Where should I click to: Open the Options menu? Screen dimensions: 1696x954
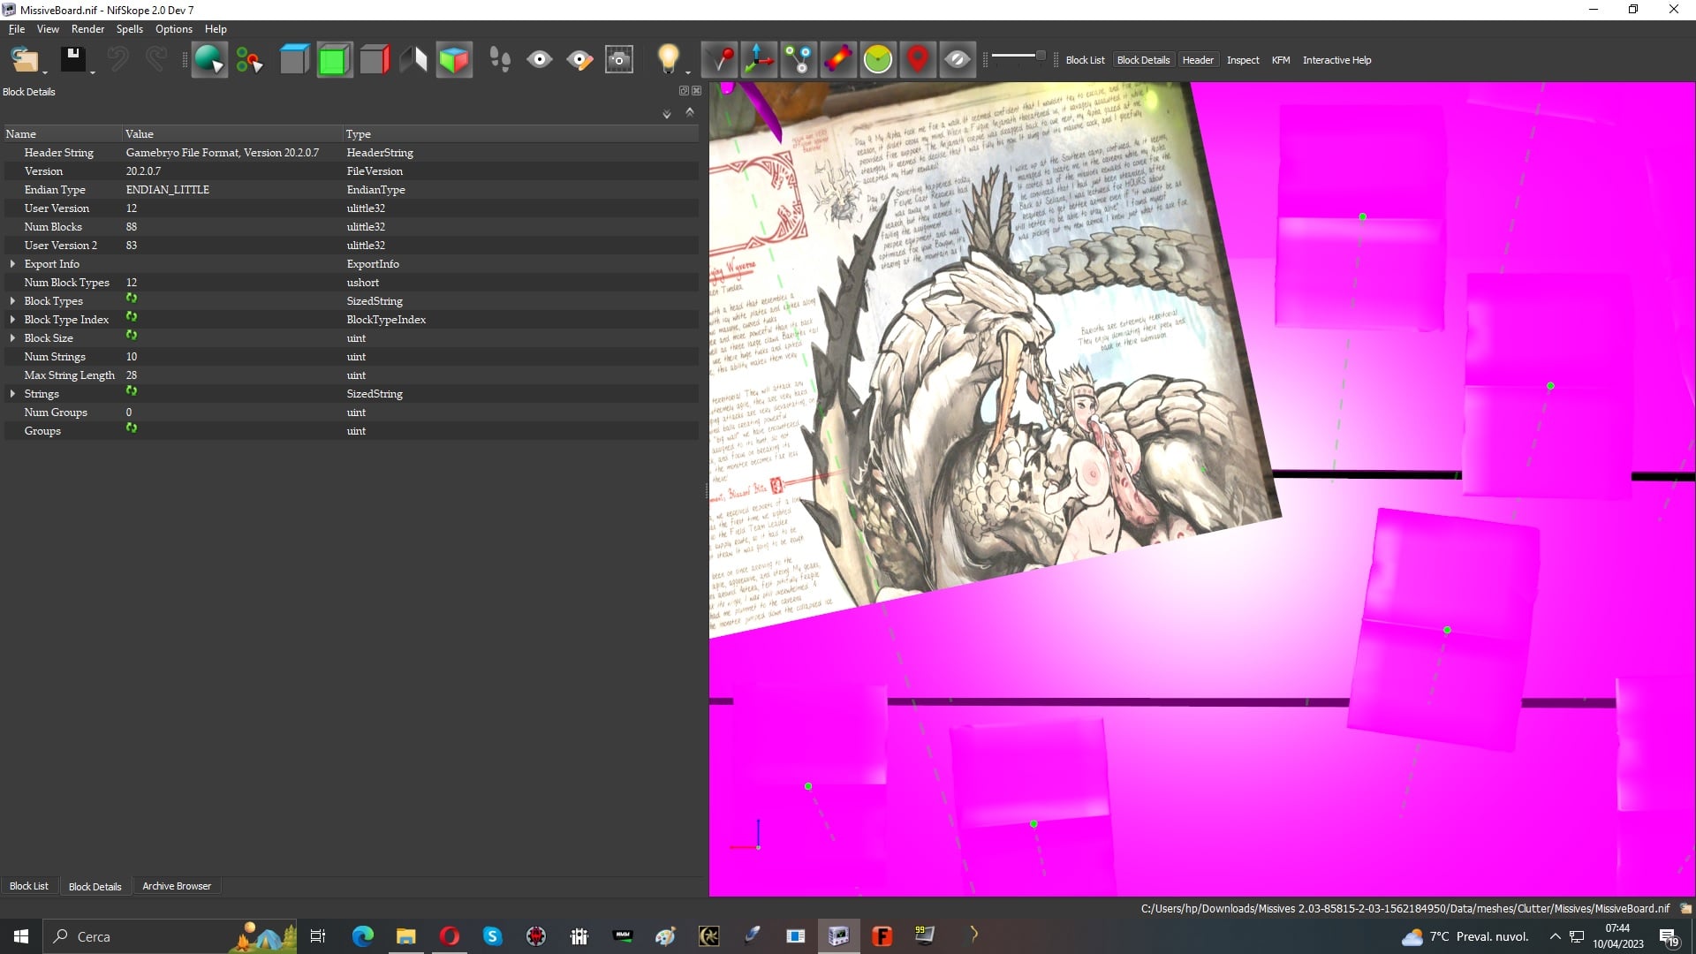click(174, 29)
